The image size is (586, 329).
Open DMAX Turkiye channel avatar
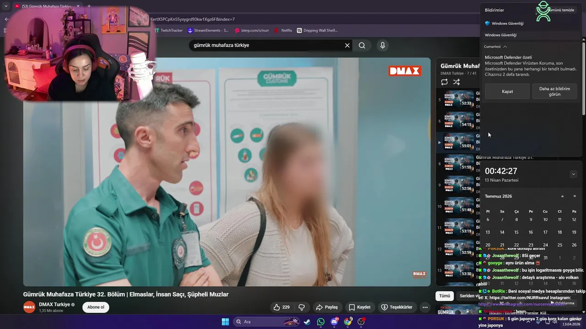(x=29, y=307)
